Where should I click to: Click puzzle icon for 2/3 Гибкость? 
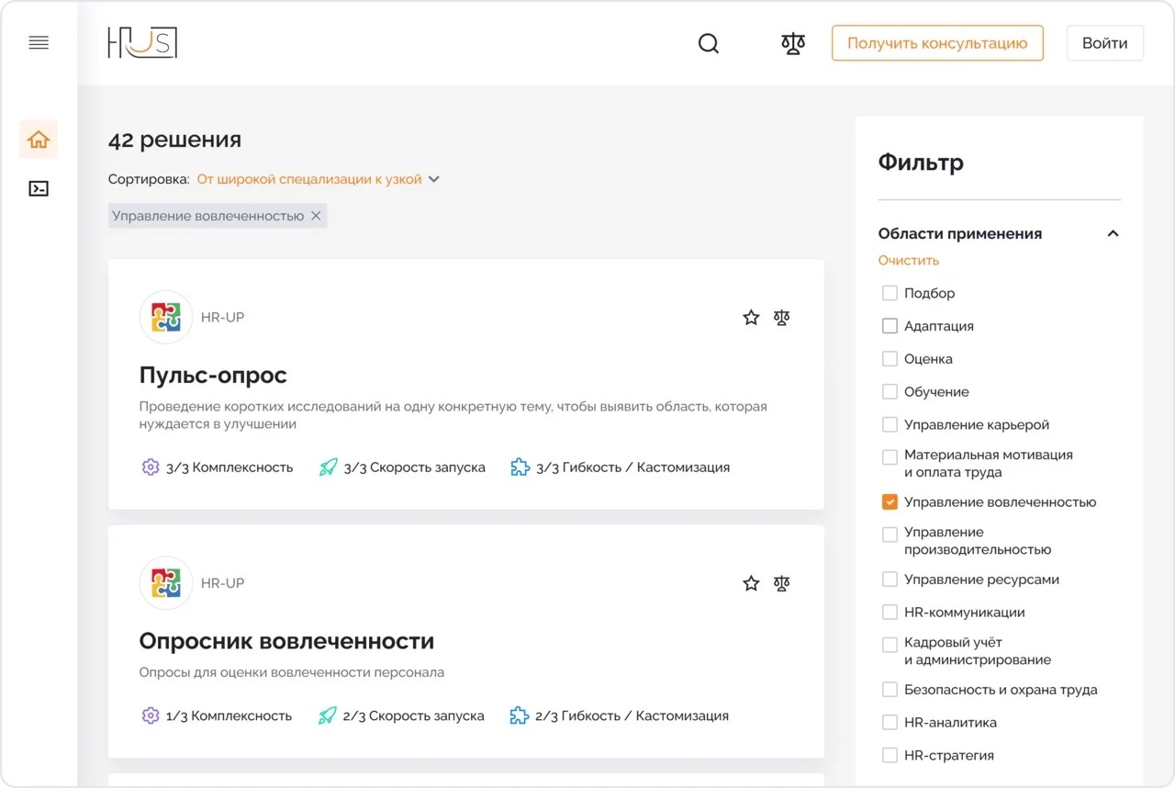point(519,715)
